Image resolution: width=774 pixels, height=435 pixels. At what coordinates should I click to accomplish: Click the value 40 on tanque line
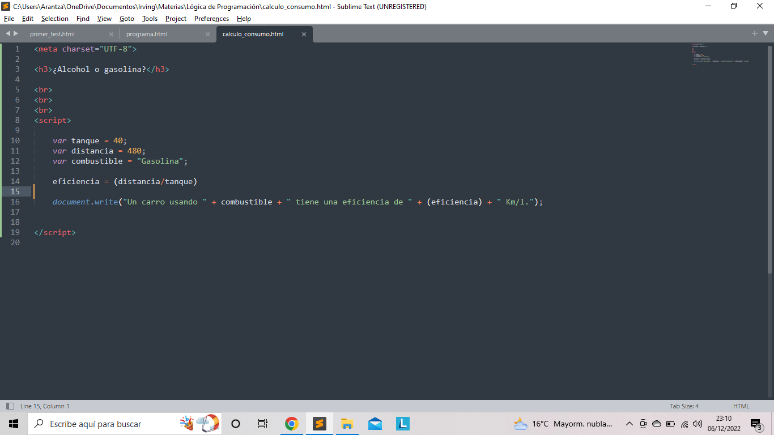click(118, 140)
